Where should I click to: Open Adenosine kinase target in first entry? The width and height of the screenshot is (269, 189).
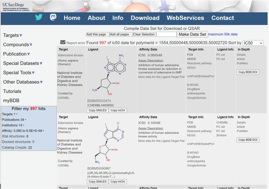coord(70,55)
